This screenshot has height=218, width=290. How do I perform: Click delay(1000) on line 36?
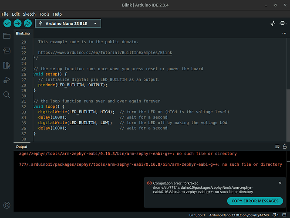tap(52, 128)
